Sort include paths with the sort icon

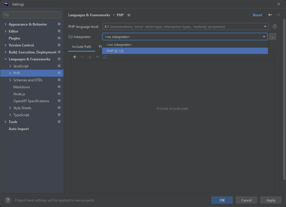click(105, 57)
